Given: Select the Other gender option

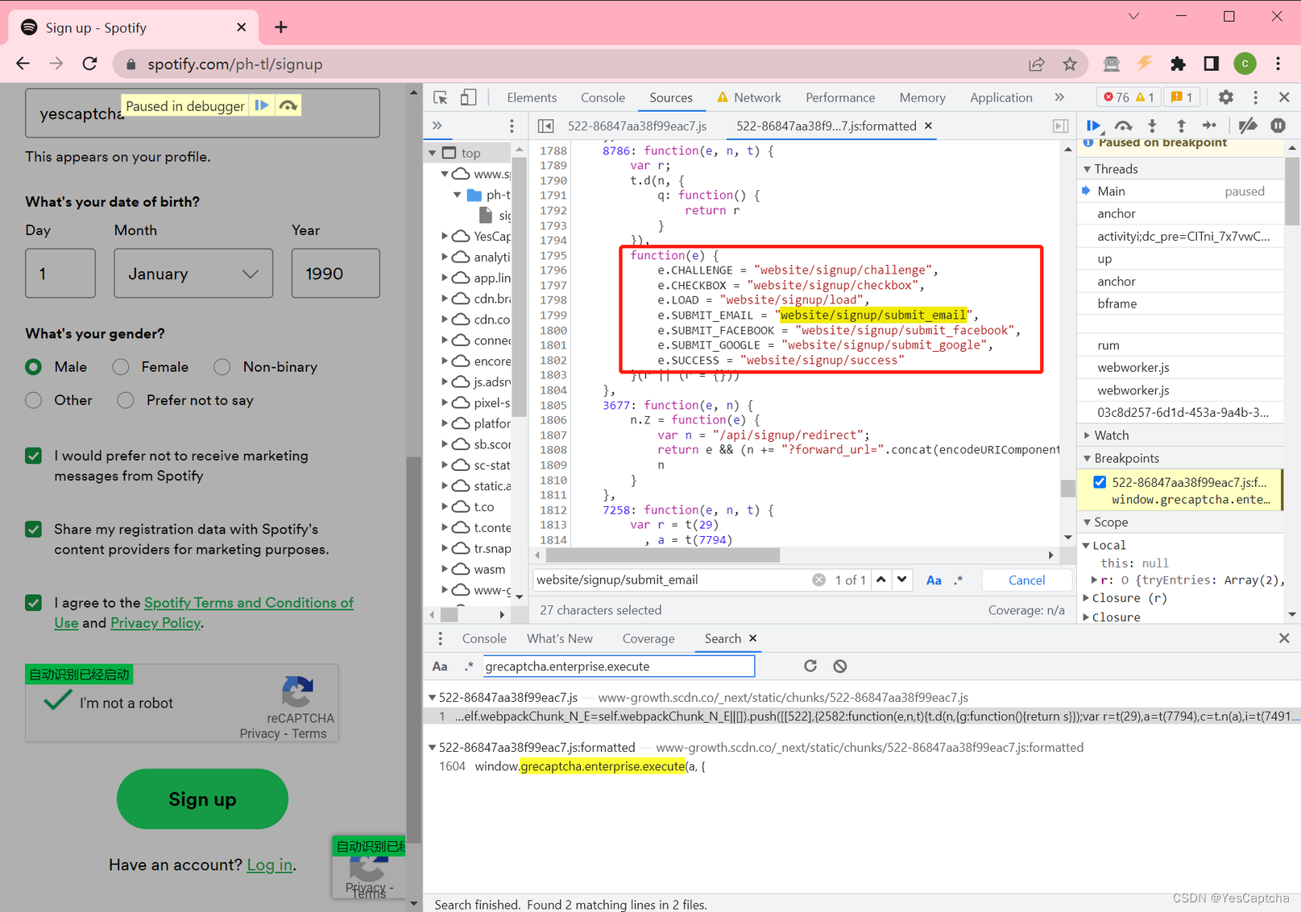Looking at the screenshot, I should pos(33,400).
